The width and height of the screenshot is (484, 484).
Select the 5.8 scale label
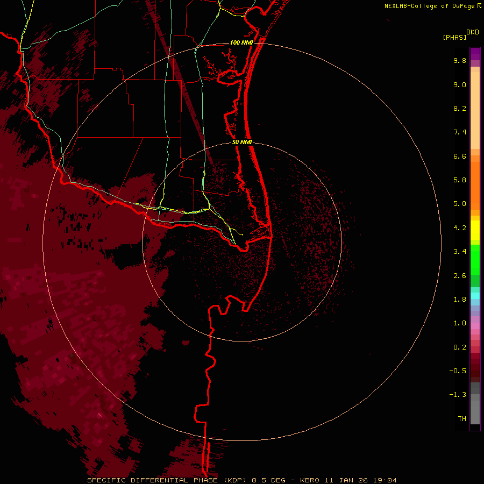[460, 180]
